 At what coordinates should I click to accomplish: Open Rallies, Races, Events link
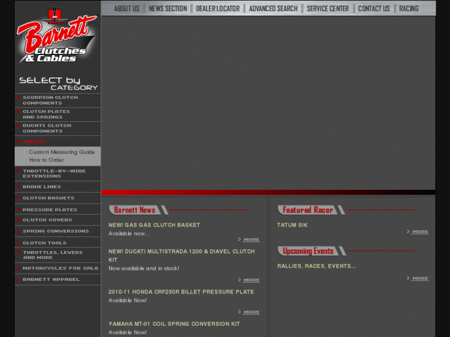pyautogui.click(x=316, y=266)
